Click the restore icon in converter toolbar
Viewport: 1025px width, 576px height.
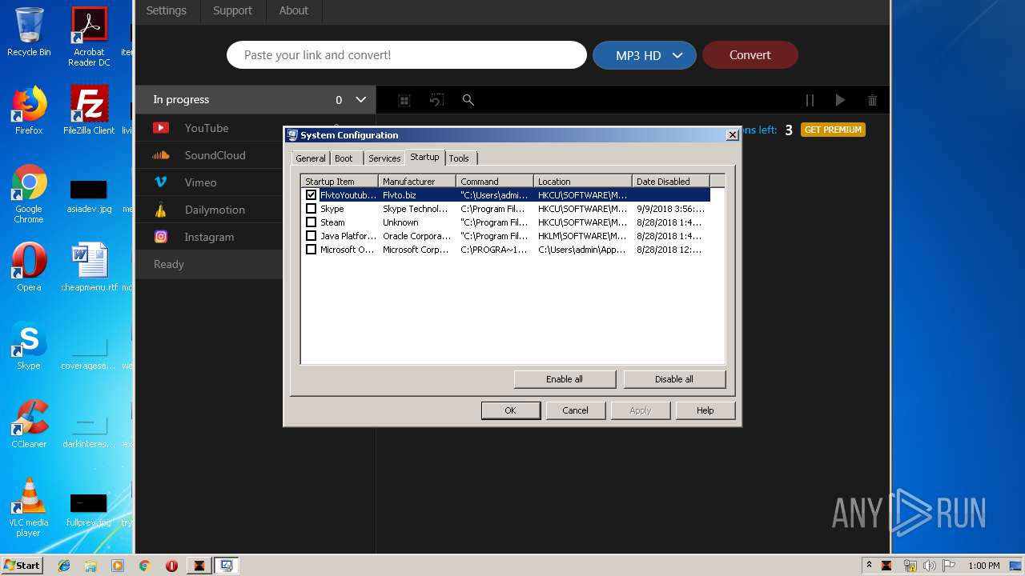436,100
